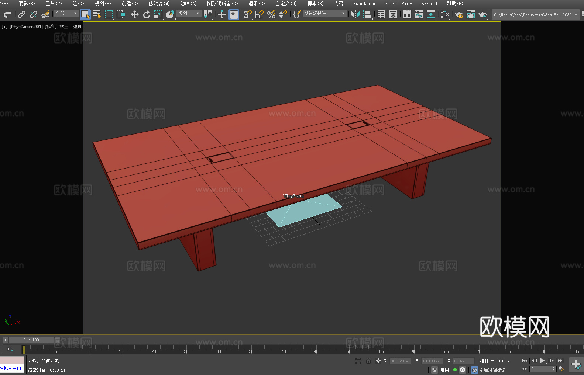Viewport: 584px width, 375px height.
Task: Click the X coordinate field
Action: click(400, 361)
